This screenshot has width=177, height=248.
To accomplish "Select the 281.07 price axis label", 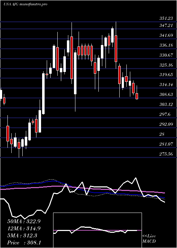I will click(x=166, y=144).
